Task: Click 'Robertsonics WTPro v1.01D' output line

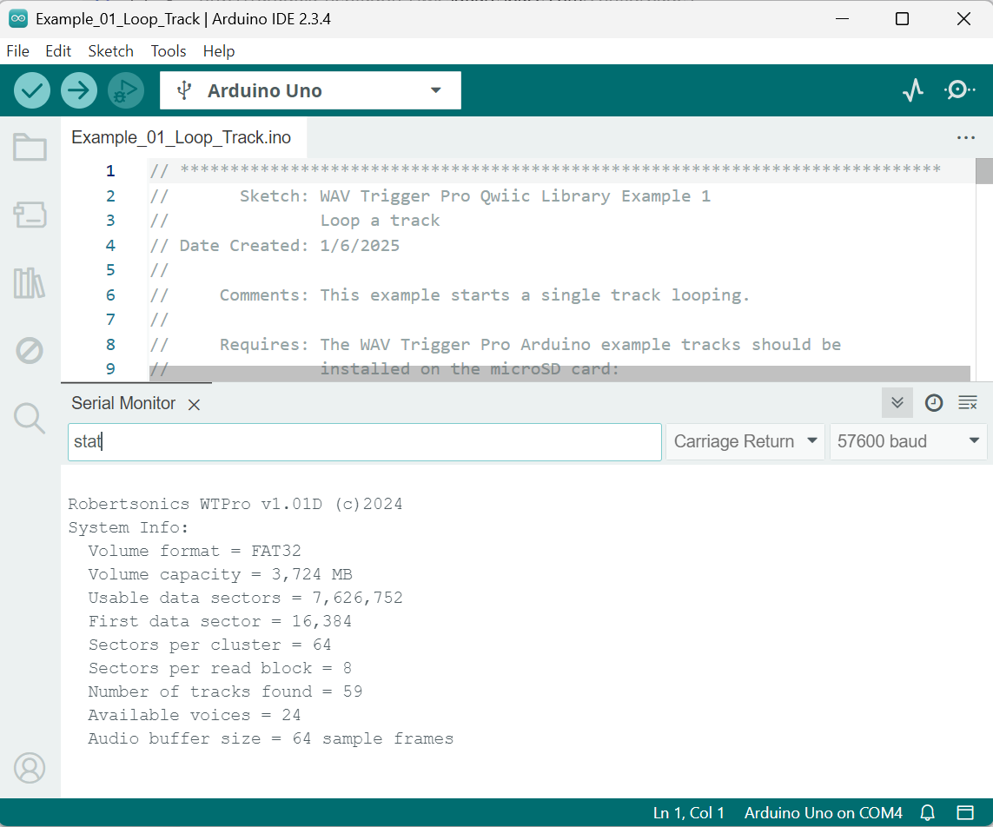Action: click(x=235, y=504)
